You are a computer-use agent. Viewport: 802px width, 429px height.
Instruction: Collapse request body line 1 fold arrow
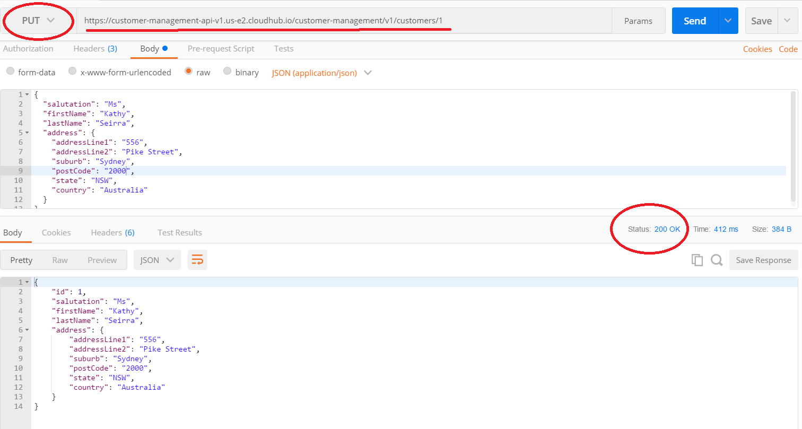pos(27,94)
